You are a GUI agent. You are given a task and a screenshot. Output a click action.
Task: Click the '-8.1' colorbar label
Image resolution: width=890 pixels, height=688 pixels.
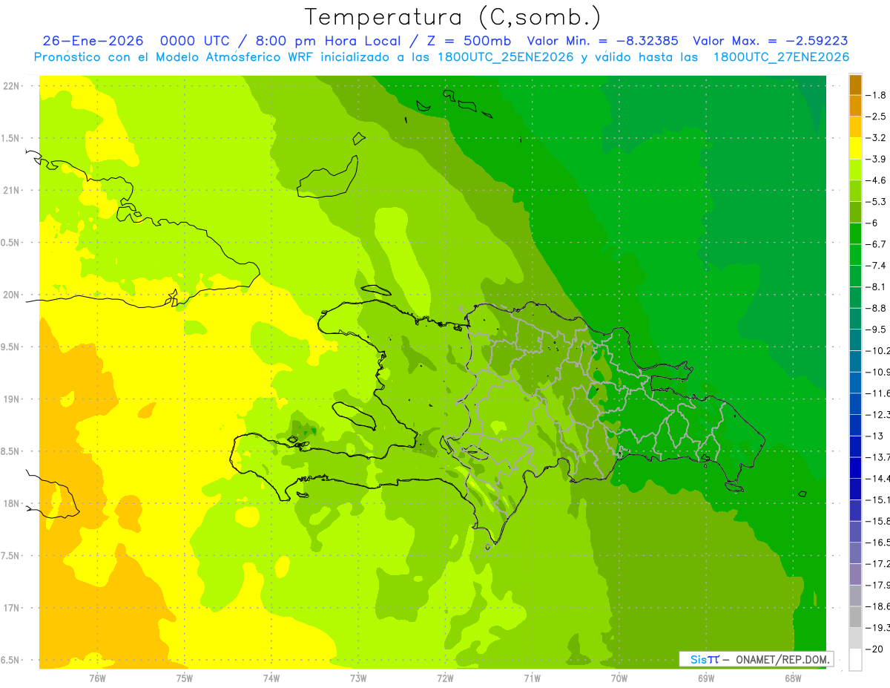(877, 287)
